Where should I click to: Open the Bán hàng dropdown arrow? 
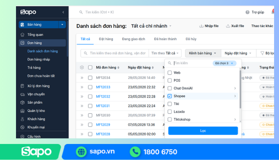(x=62, y=25)
